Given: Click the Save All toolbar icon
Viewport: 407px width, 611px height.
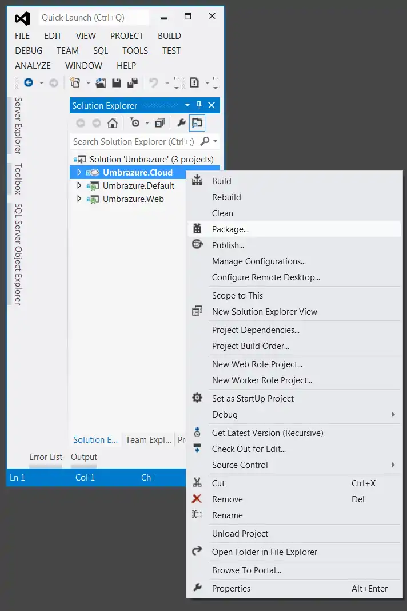Looking at the screenshot, I should pos(133,82).
